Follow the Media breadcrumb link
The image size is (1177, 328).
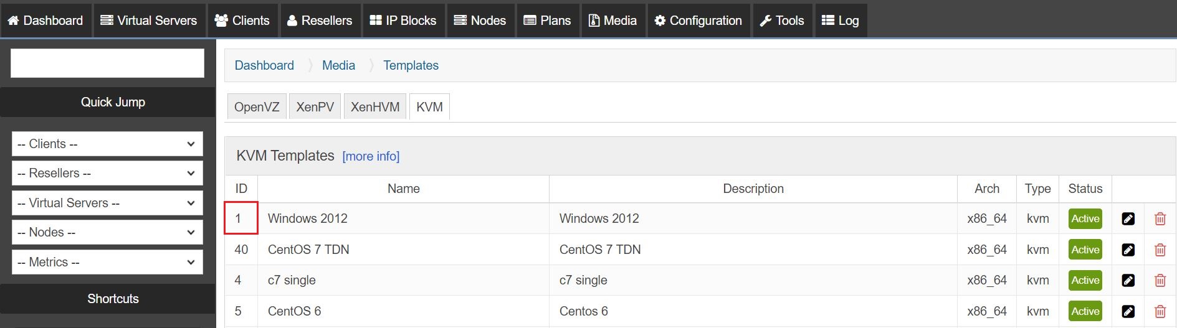338,65
